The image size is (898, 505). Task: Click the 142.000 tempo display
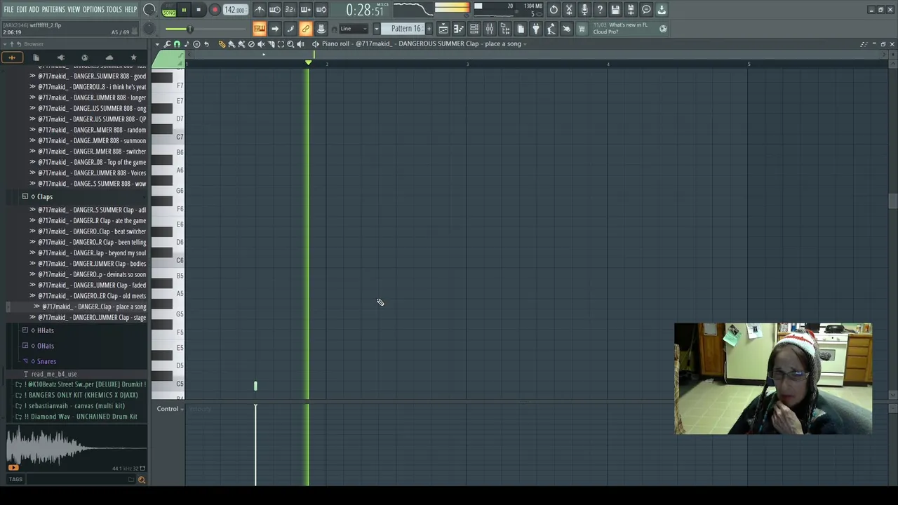[x=235, y=10]
